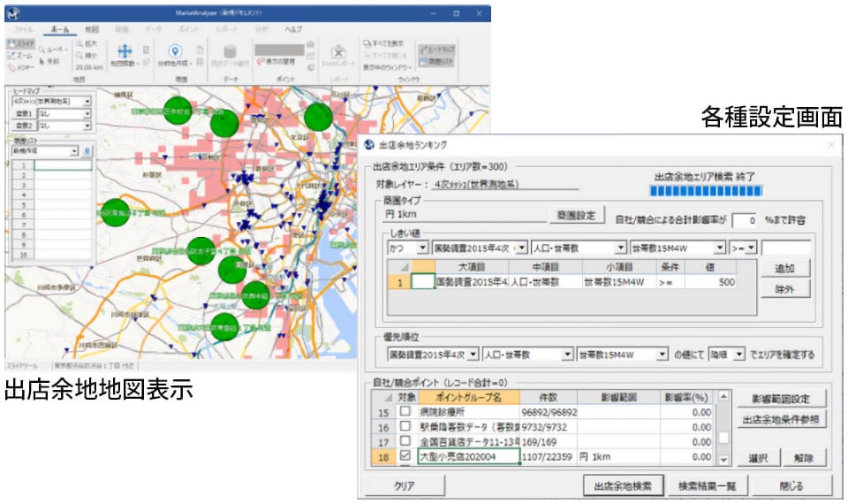Viewport: 848px width, 504px height.
Task: Click the 追加 button
Action: tap(784, 269)
